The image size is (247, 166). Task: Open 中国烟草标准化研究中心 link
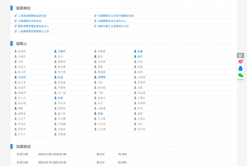(x=112, y=21)
